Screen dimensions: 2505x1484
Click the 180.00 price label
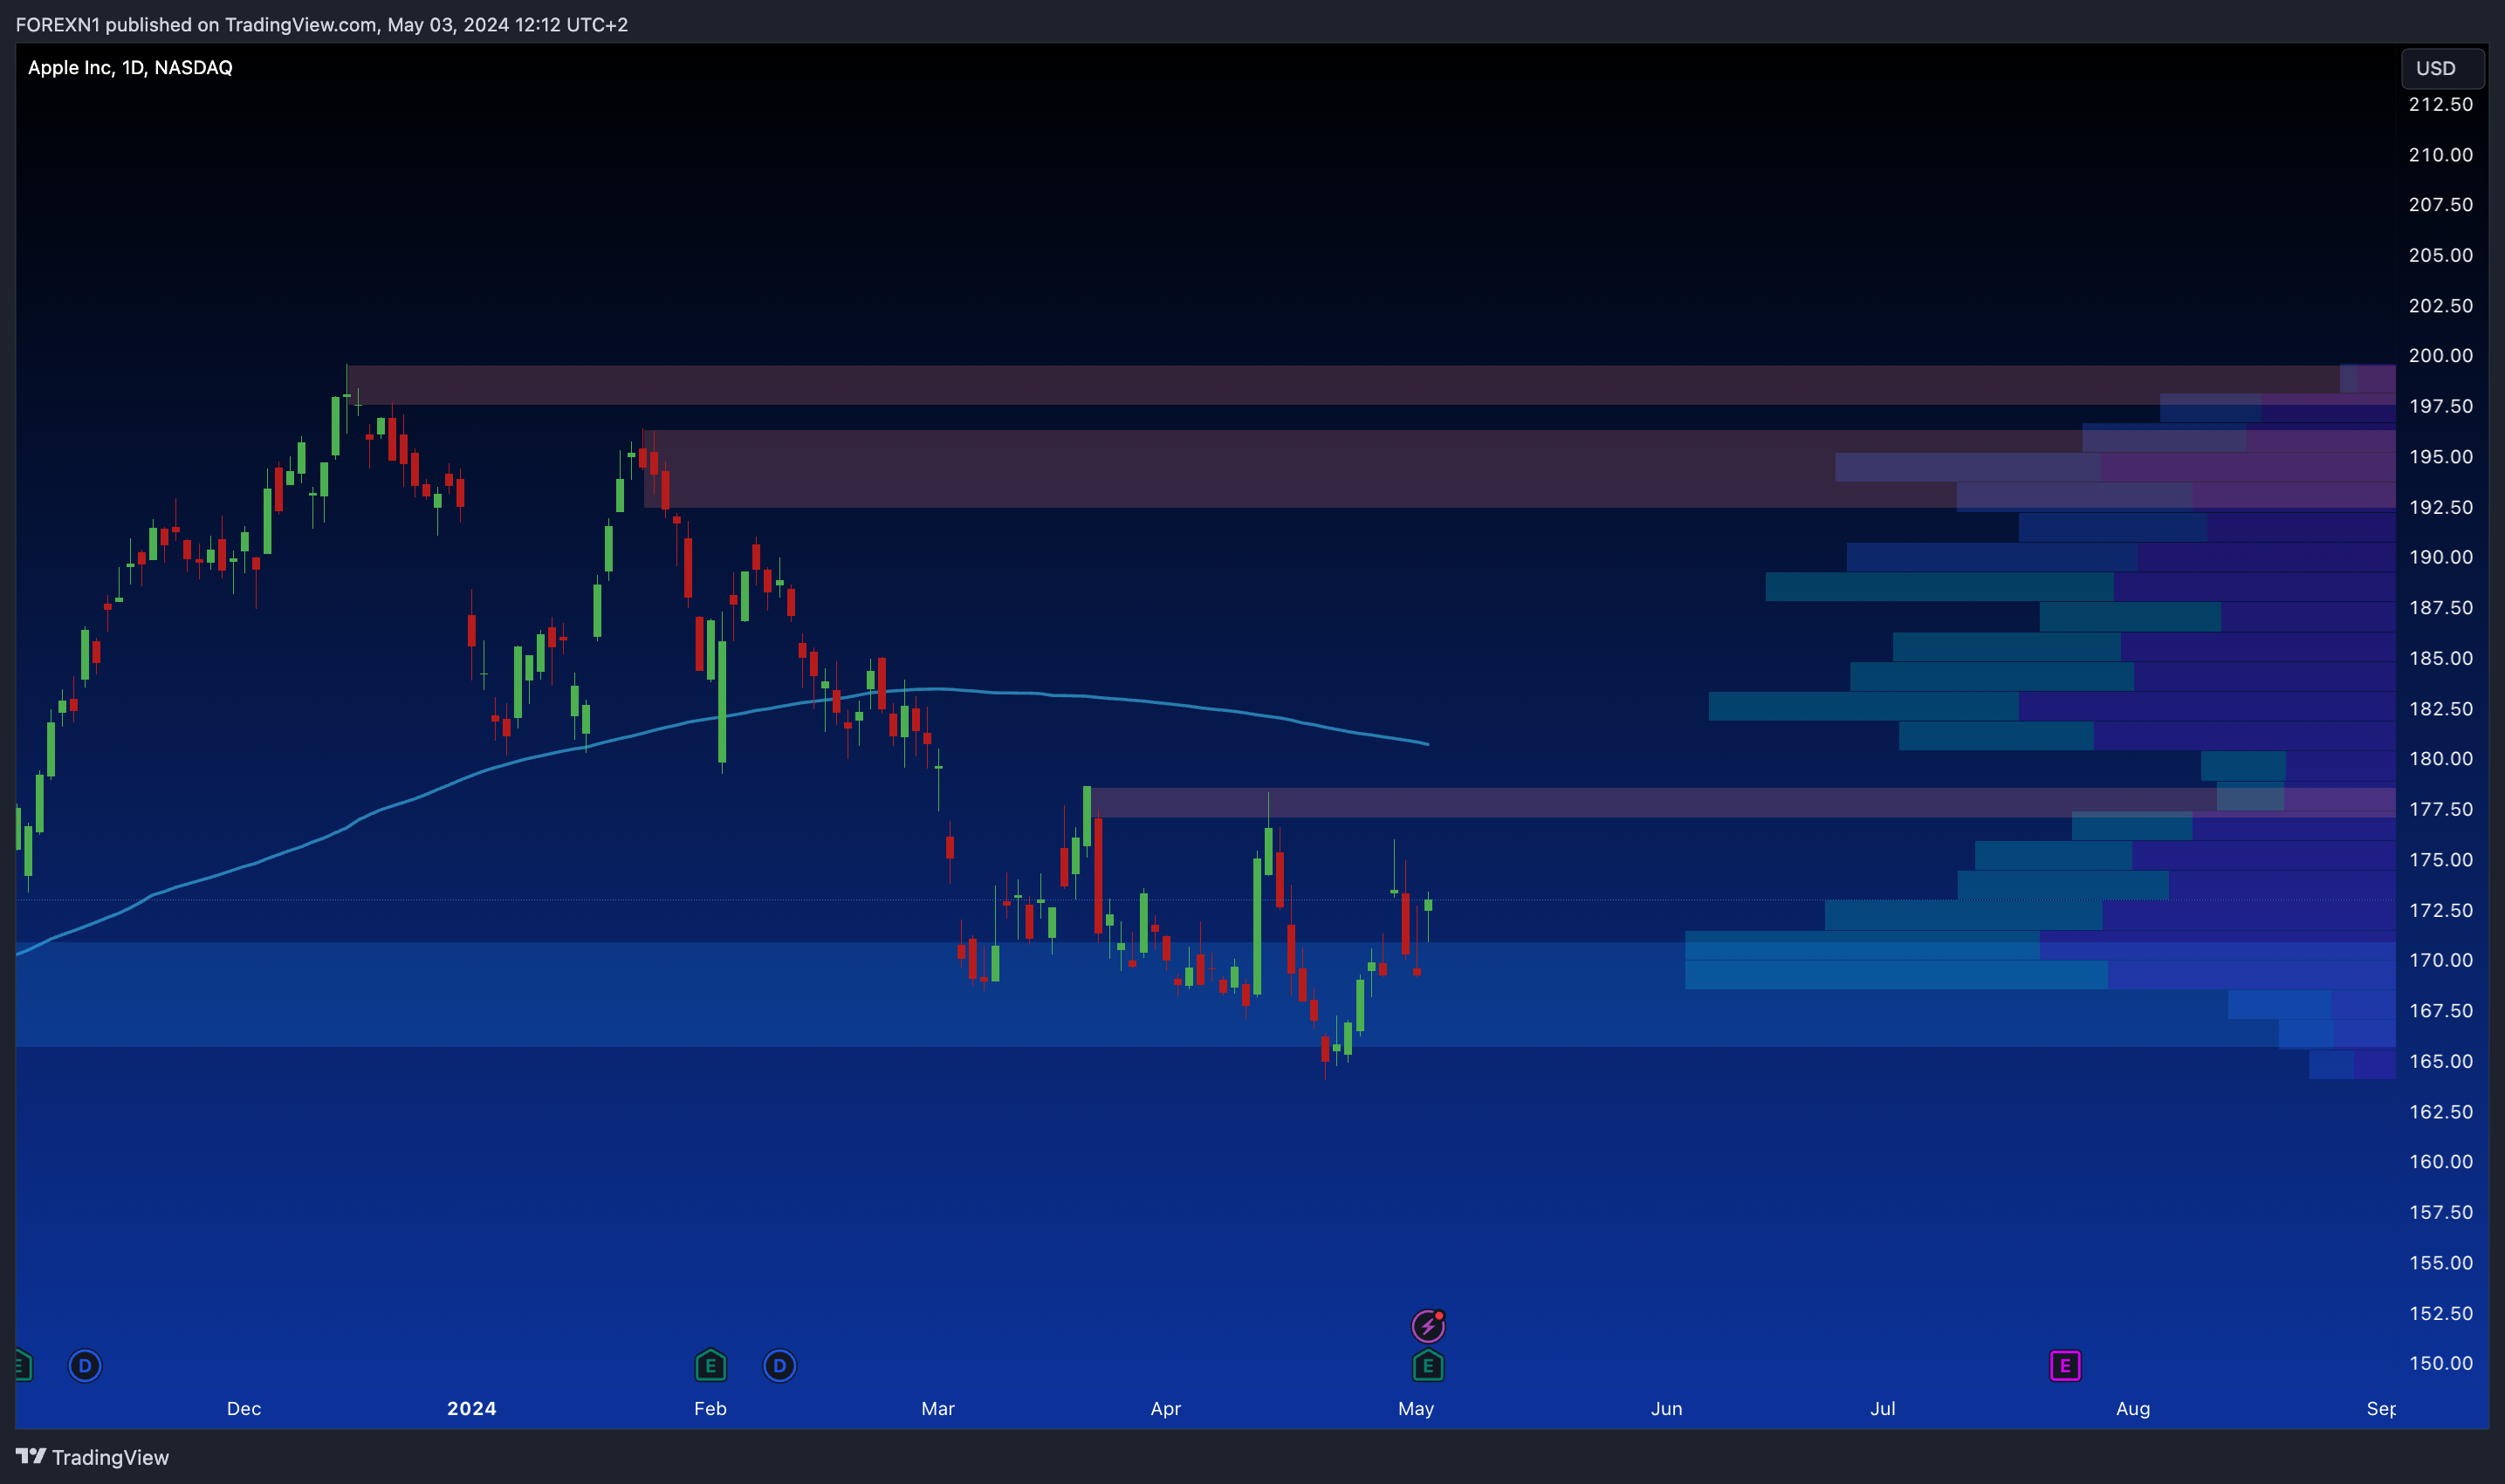(2440, 758)
